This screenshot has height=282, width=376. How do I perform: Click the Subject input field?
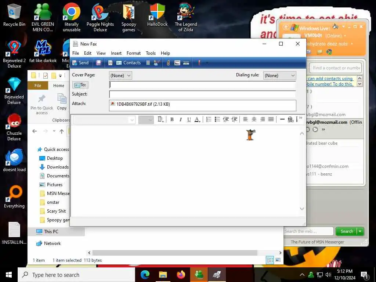(x=202, y=94)
